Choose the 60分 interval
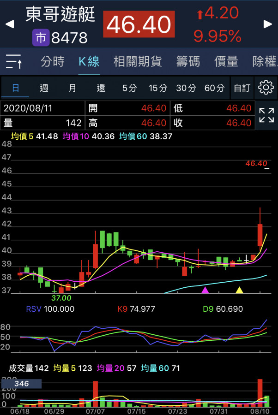 click(x=214, y=88)
